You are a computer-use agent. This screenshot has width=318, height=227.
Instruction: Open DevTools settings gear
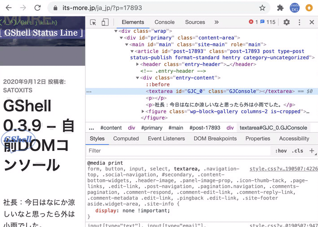(x=287, y=22)
